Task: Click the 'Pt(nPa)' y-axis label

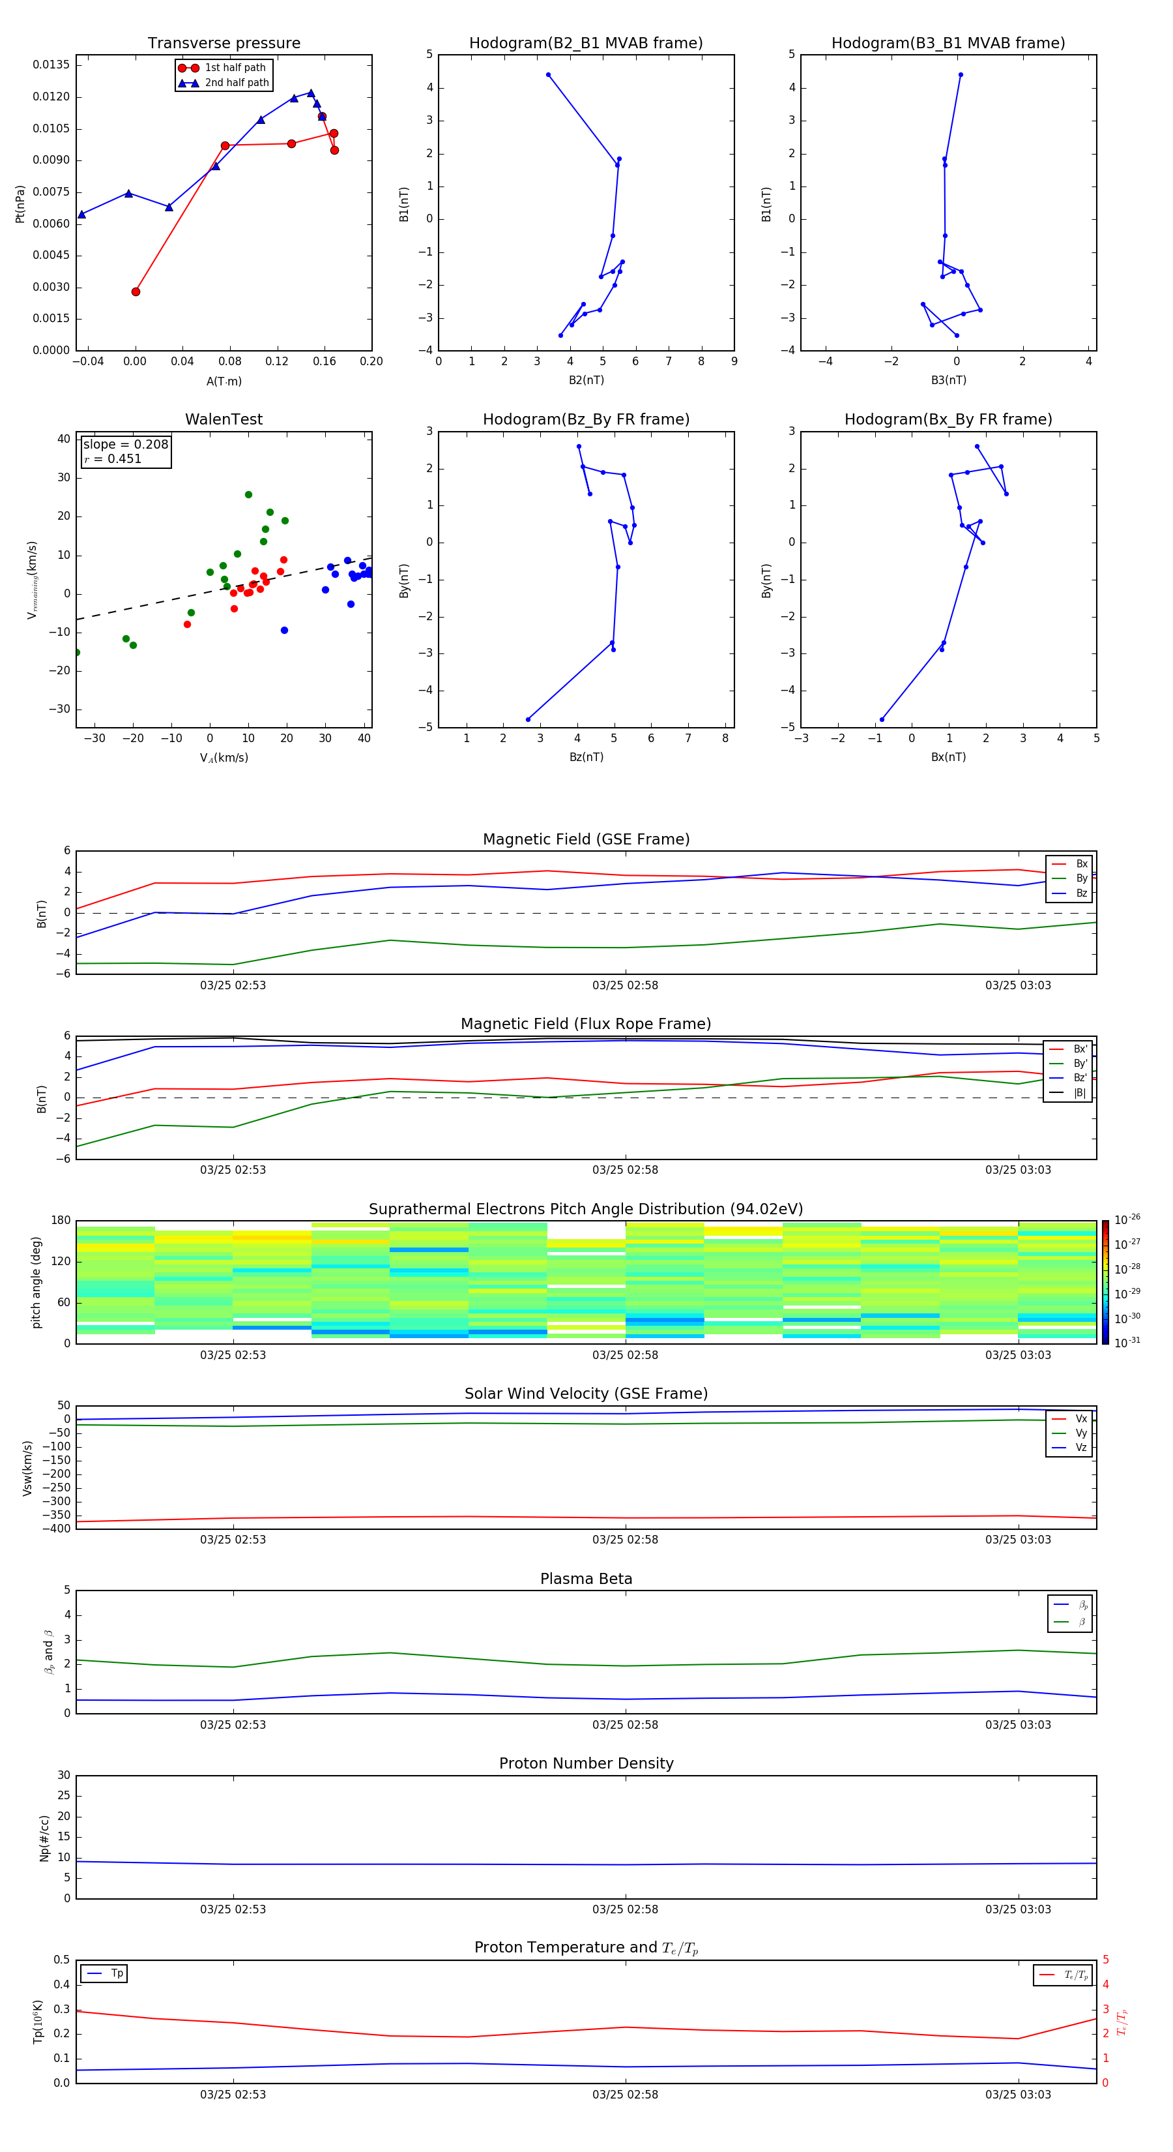Action: click(20, 203)
